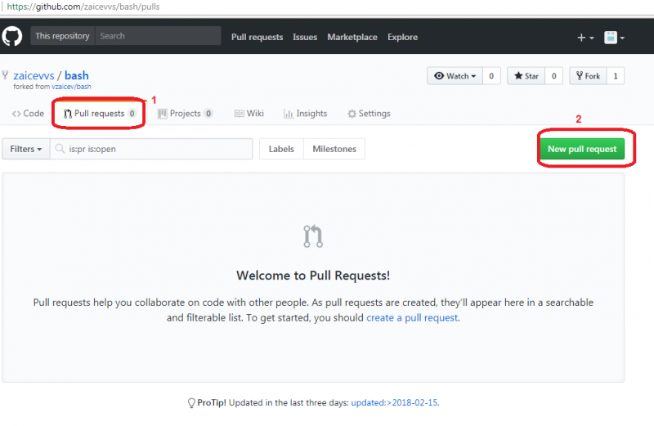The height and width of the screenshot is (426, 654).
Task: Follow the 'create a pull request' link
Action: (x=412, y=317)
